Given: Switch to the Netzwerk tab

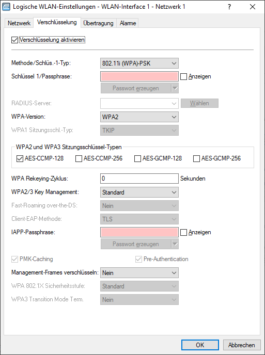Looking at the screenshot, I should coord(19,23).
